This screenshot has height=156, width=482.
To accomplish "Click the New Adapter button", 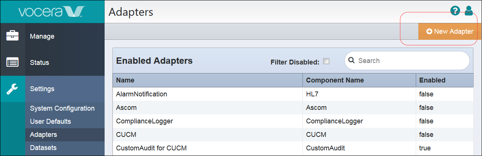I will [450, 31].
